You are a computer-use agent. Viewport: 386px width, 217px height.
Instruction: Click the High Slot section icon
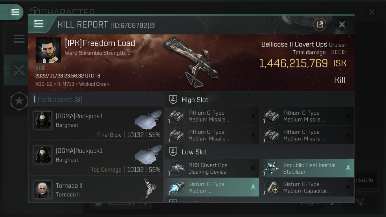[x=173, y=100]
